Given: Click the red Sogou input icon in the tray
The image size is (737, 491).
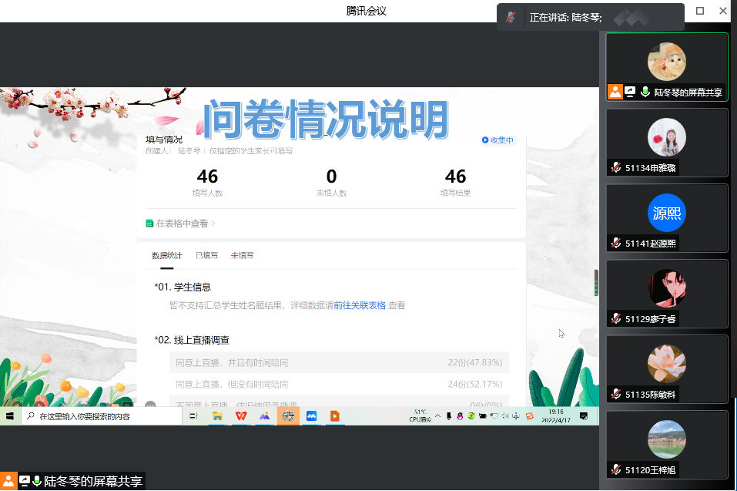Looking at the screenshot, I should click(x=530, y=416).
